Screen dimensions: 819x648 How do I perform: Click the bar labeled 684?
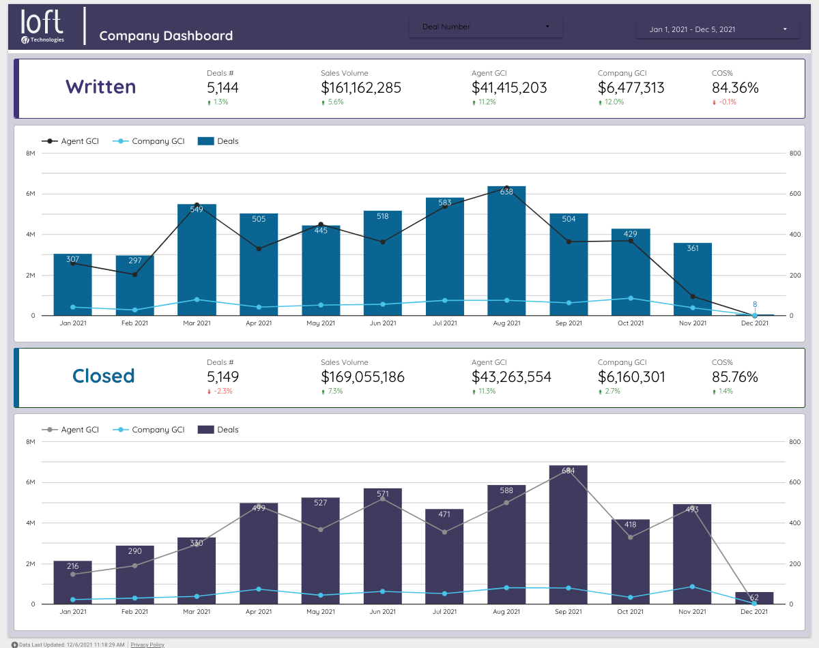[569, 535]
